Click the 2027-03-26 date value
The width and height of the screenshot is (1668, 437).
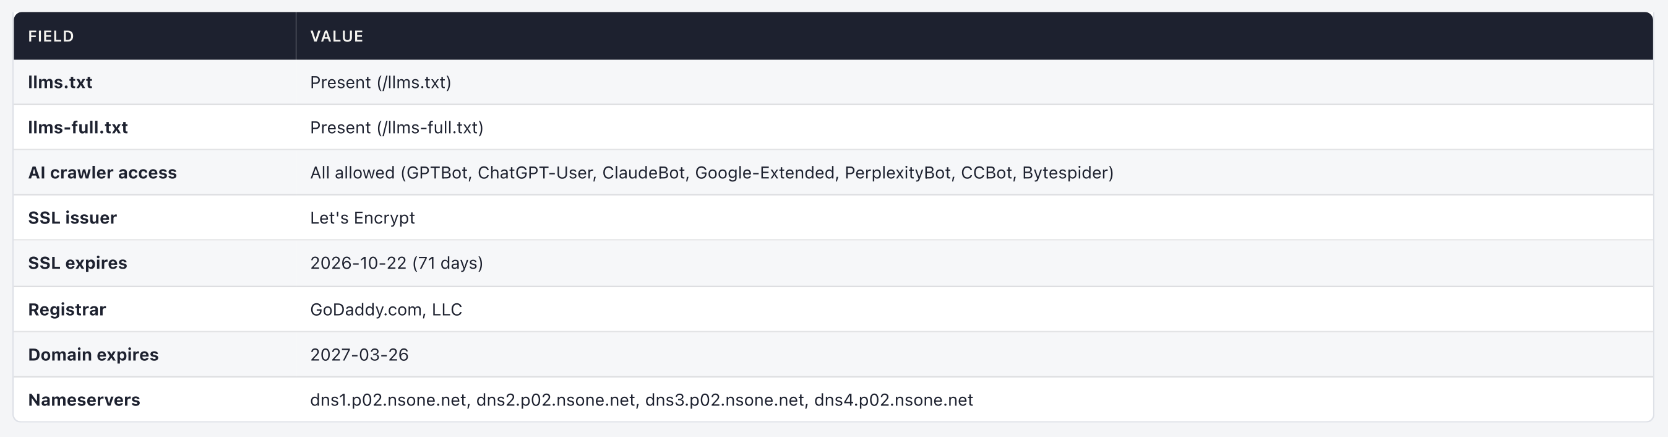[359, 355]
